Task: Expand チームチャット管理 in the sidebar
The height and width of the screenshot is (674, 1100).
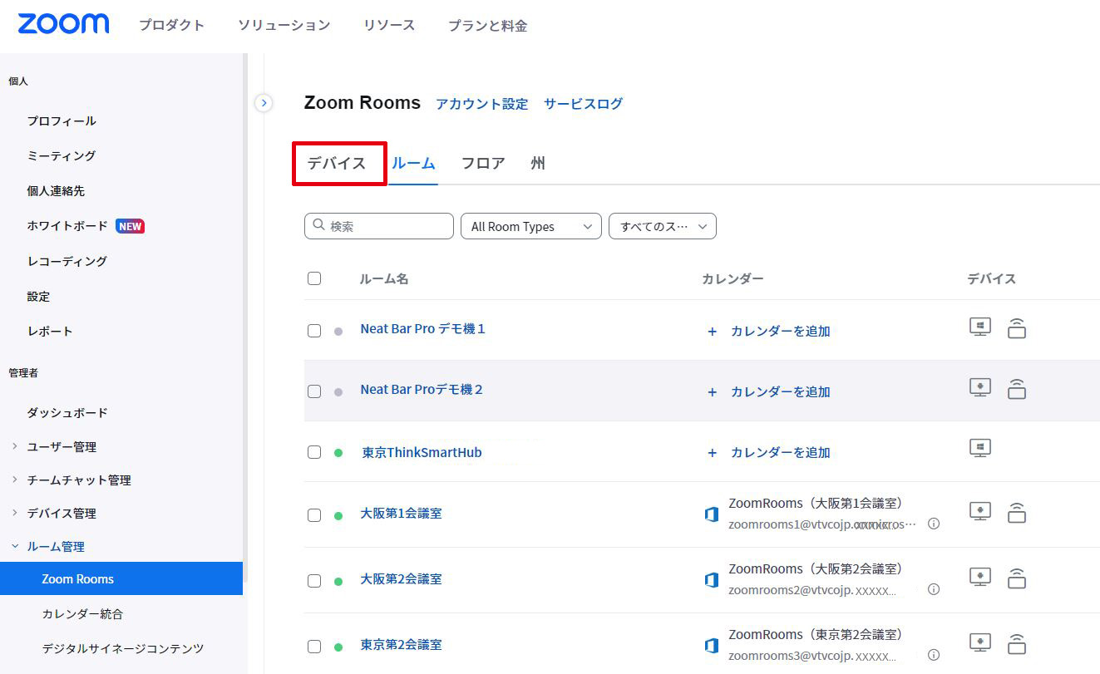Action: [x=15, y=480]
